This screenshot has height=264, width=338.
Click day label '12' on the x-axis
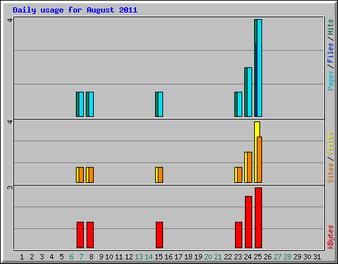click(x=129, y=257)
